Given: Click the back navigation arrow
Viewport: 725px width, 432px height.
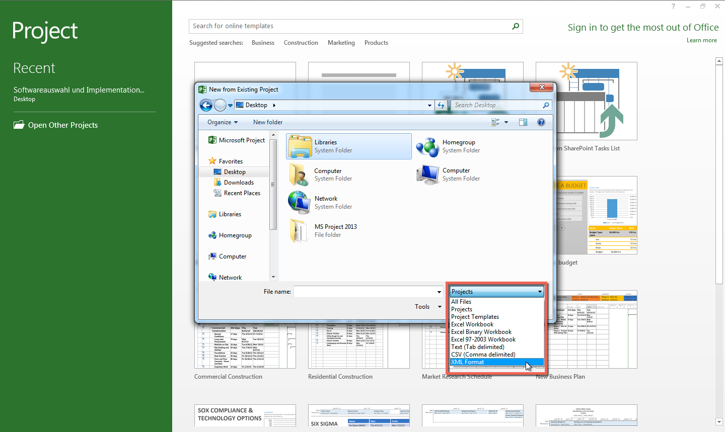Looking at the screenshot, I should tap(206, 105).
